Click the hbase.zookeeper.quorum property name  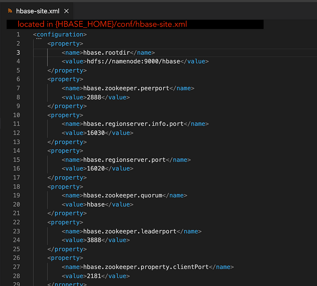122,195
